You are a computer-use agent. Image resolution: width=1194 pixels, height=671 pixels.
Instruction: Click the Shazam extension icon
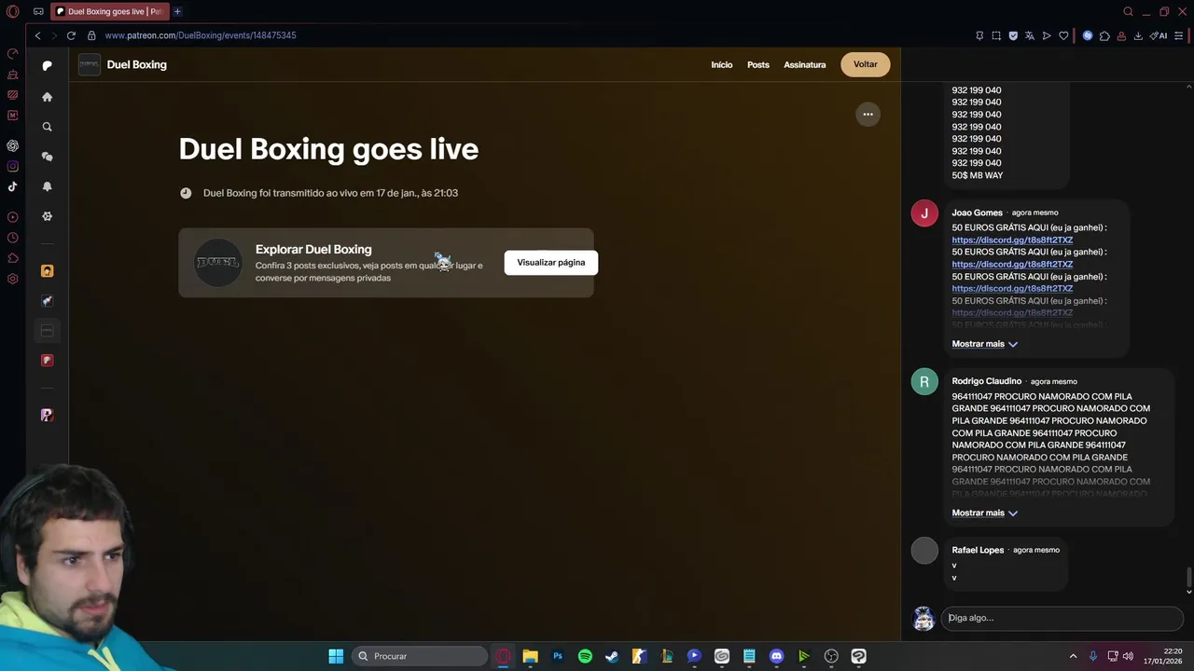click(1088, 35)
